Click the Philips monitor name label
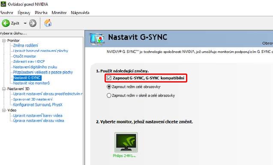 [124, 156]
